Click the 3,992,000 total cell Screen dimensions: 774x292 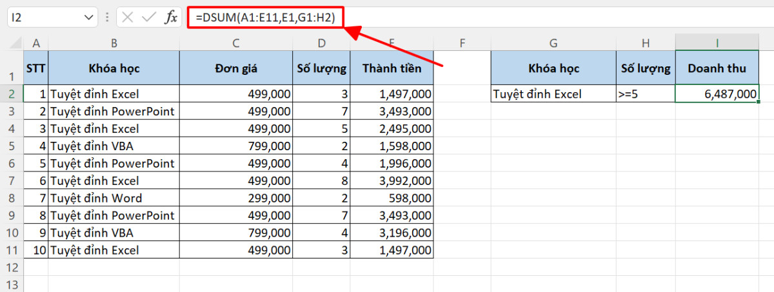point(392,180)
